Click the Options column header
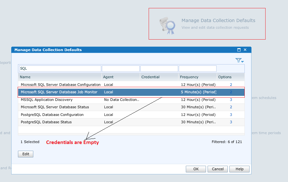This screenshot has width=288, height=182. coord(231,77)
